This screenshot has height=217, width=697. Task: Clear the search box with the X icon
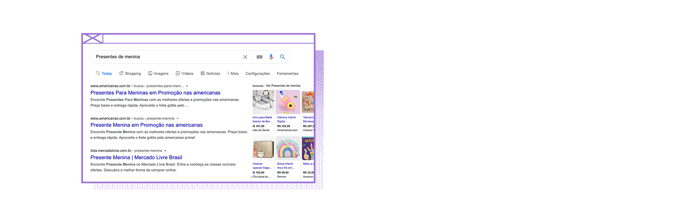tap(245, 57)
